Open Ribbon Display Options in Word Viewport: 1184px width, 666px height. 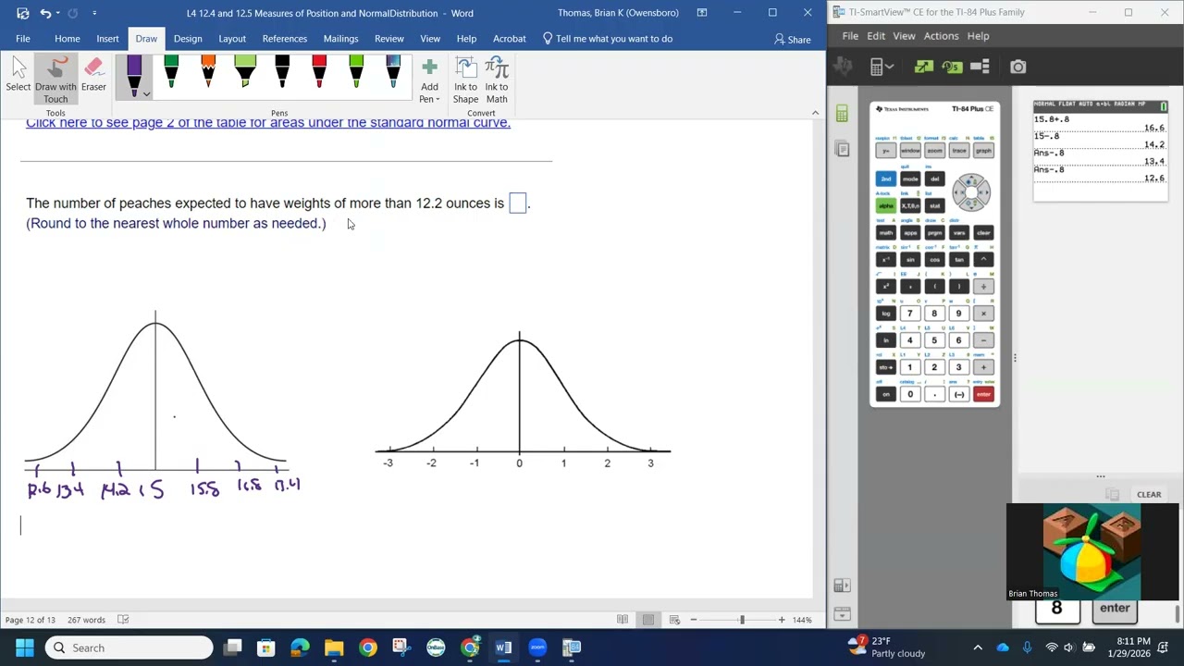[x=701, y=13]
